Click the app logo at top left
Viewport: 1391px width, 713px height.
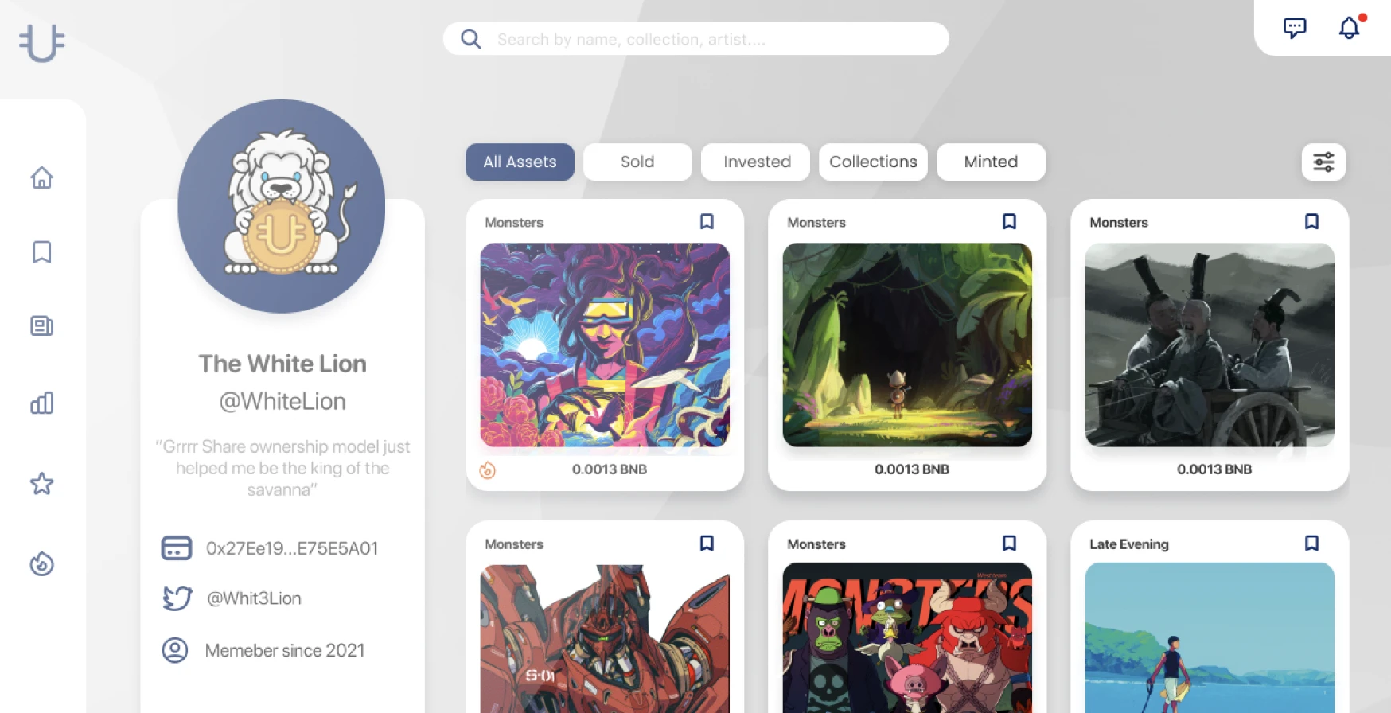coord(41,42)
